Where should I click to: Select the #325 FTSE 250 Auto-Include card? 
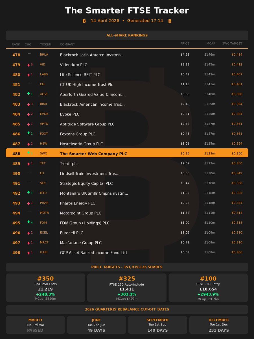[127, 288]
